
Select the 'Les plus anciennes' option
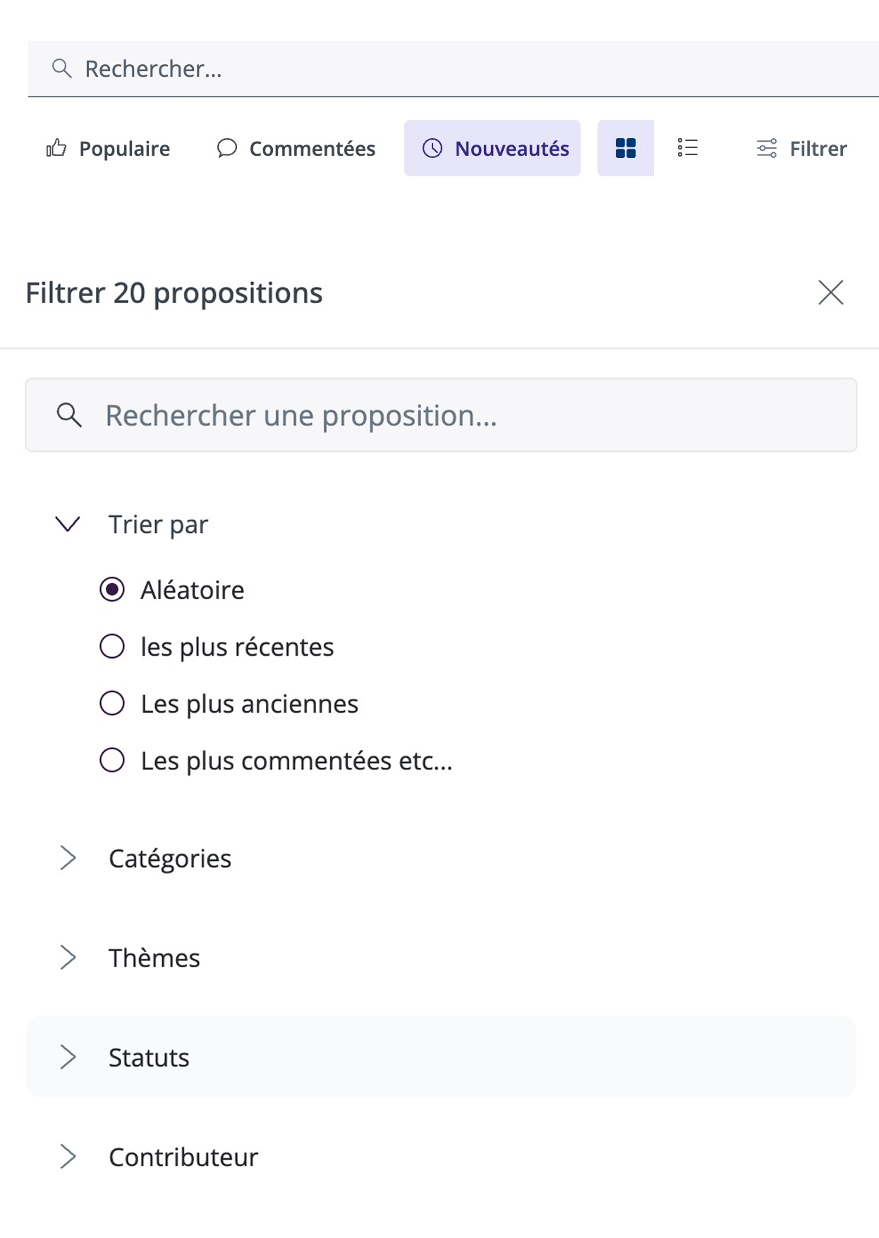[112, 703]
